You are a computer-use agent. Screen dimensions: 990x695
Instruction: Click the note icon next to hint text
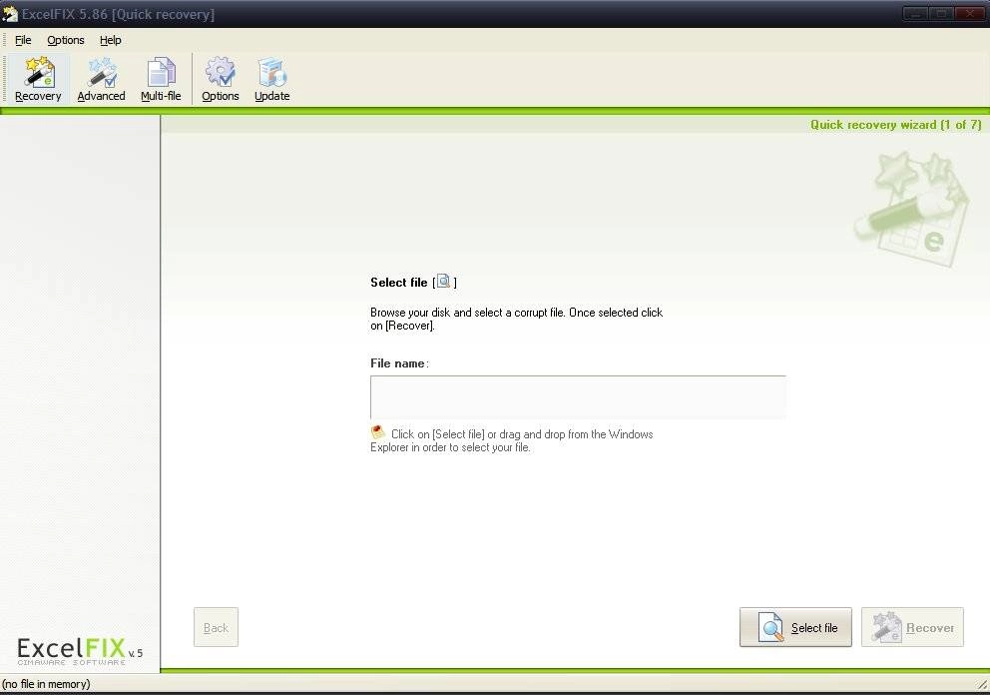(x=377, y=432)
